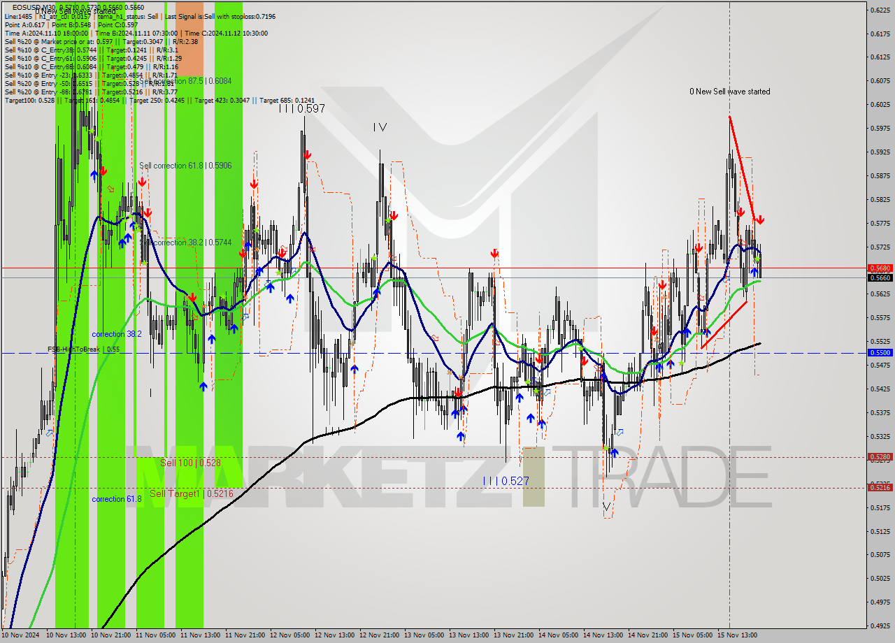895x643 pixels.
Task: Click the '15 Nov 05:00' time axis label
Action: click(x=694, y=635)
